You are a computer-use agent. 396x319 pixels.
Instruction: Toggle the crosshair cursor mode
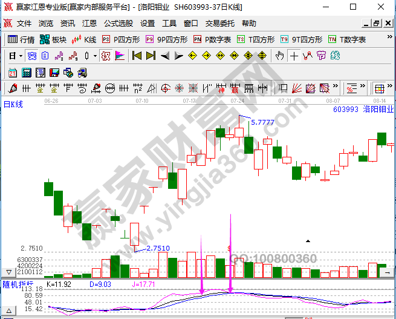294,56
